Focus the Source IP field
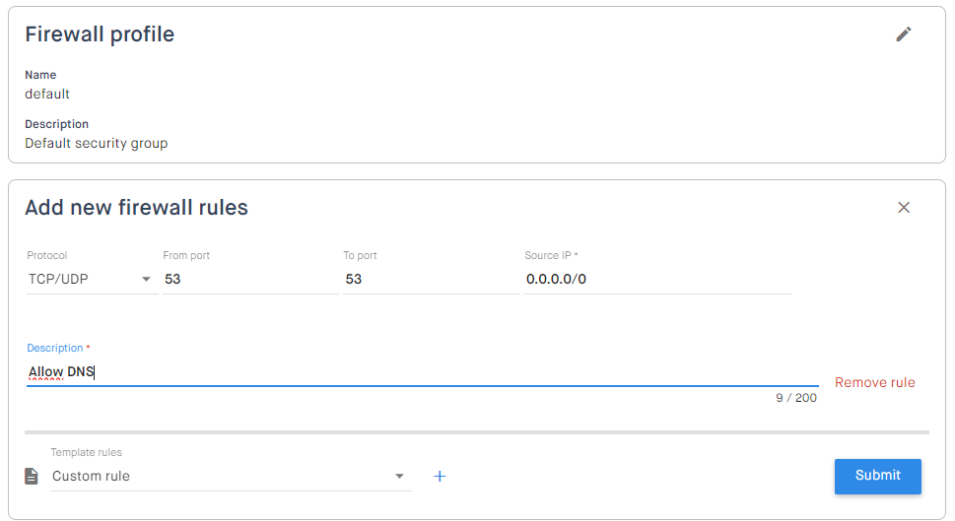This screenshot has height=521, width=955. click(657, 280)
